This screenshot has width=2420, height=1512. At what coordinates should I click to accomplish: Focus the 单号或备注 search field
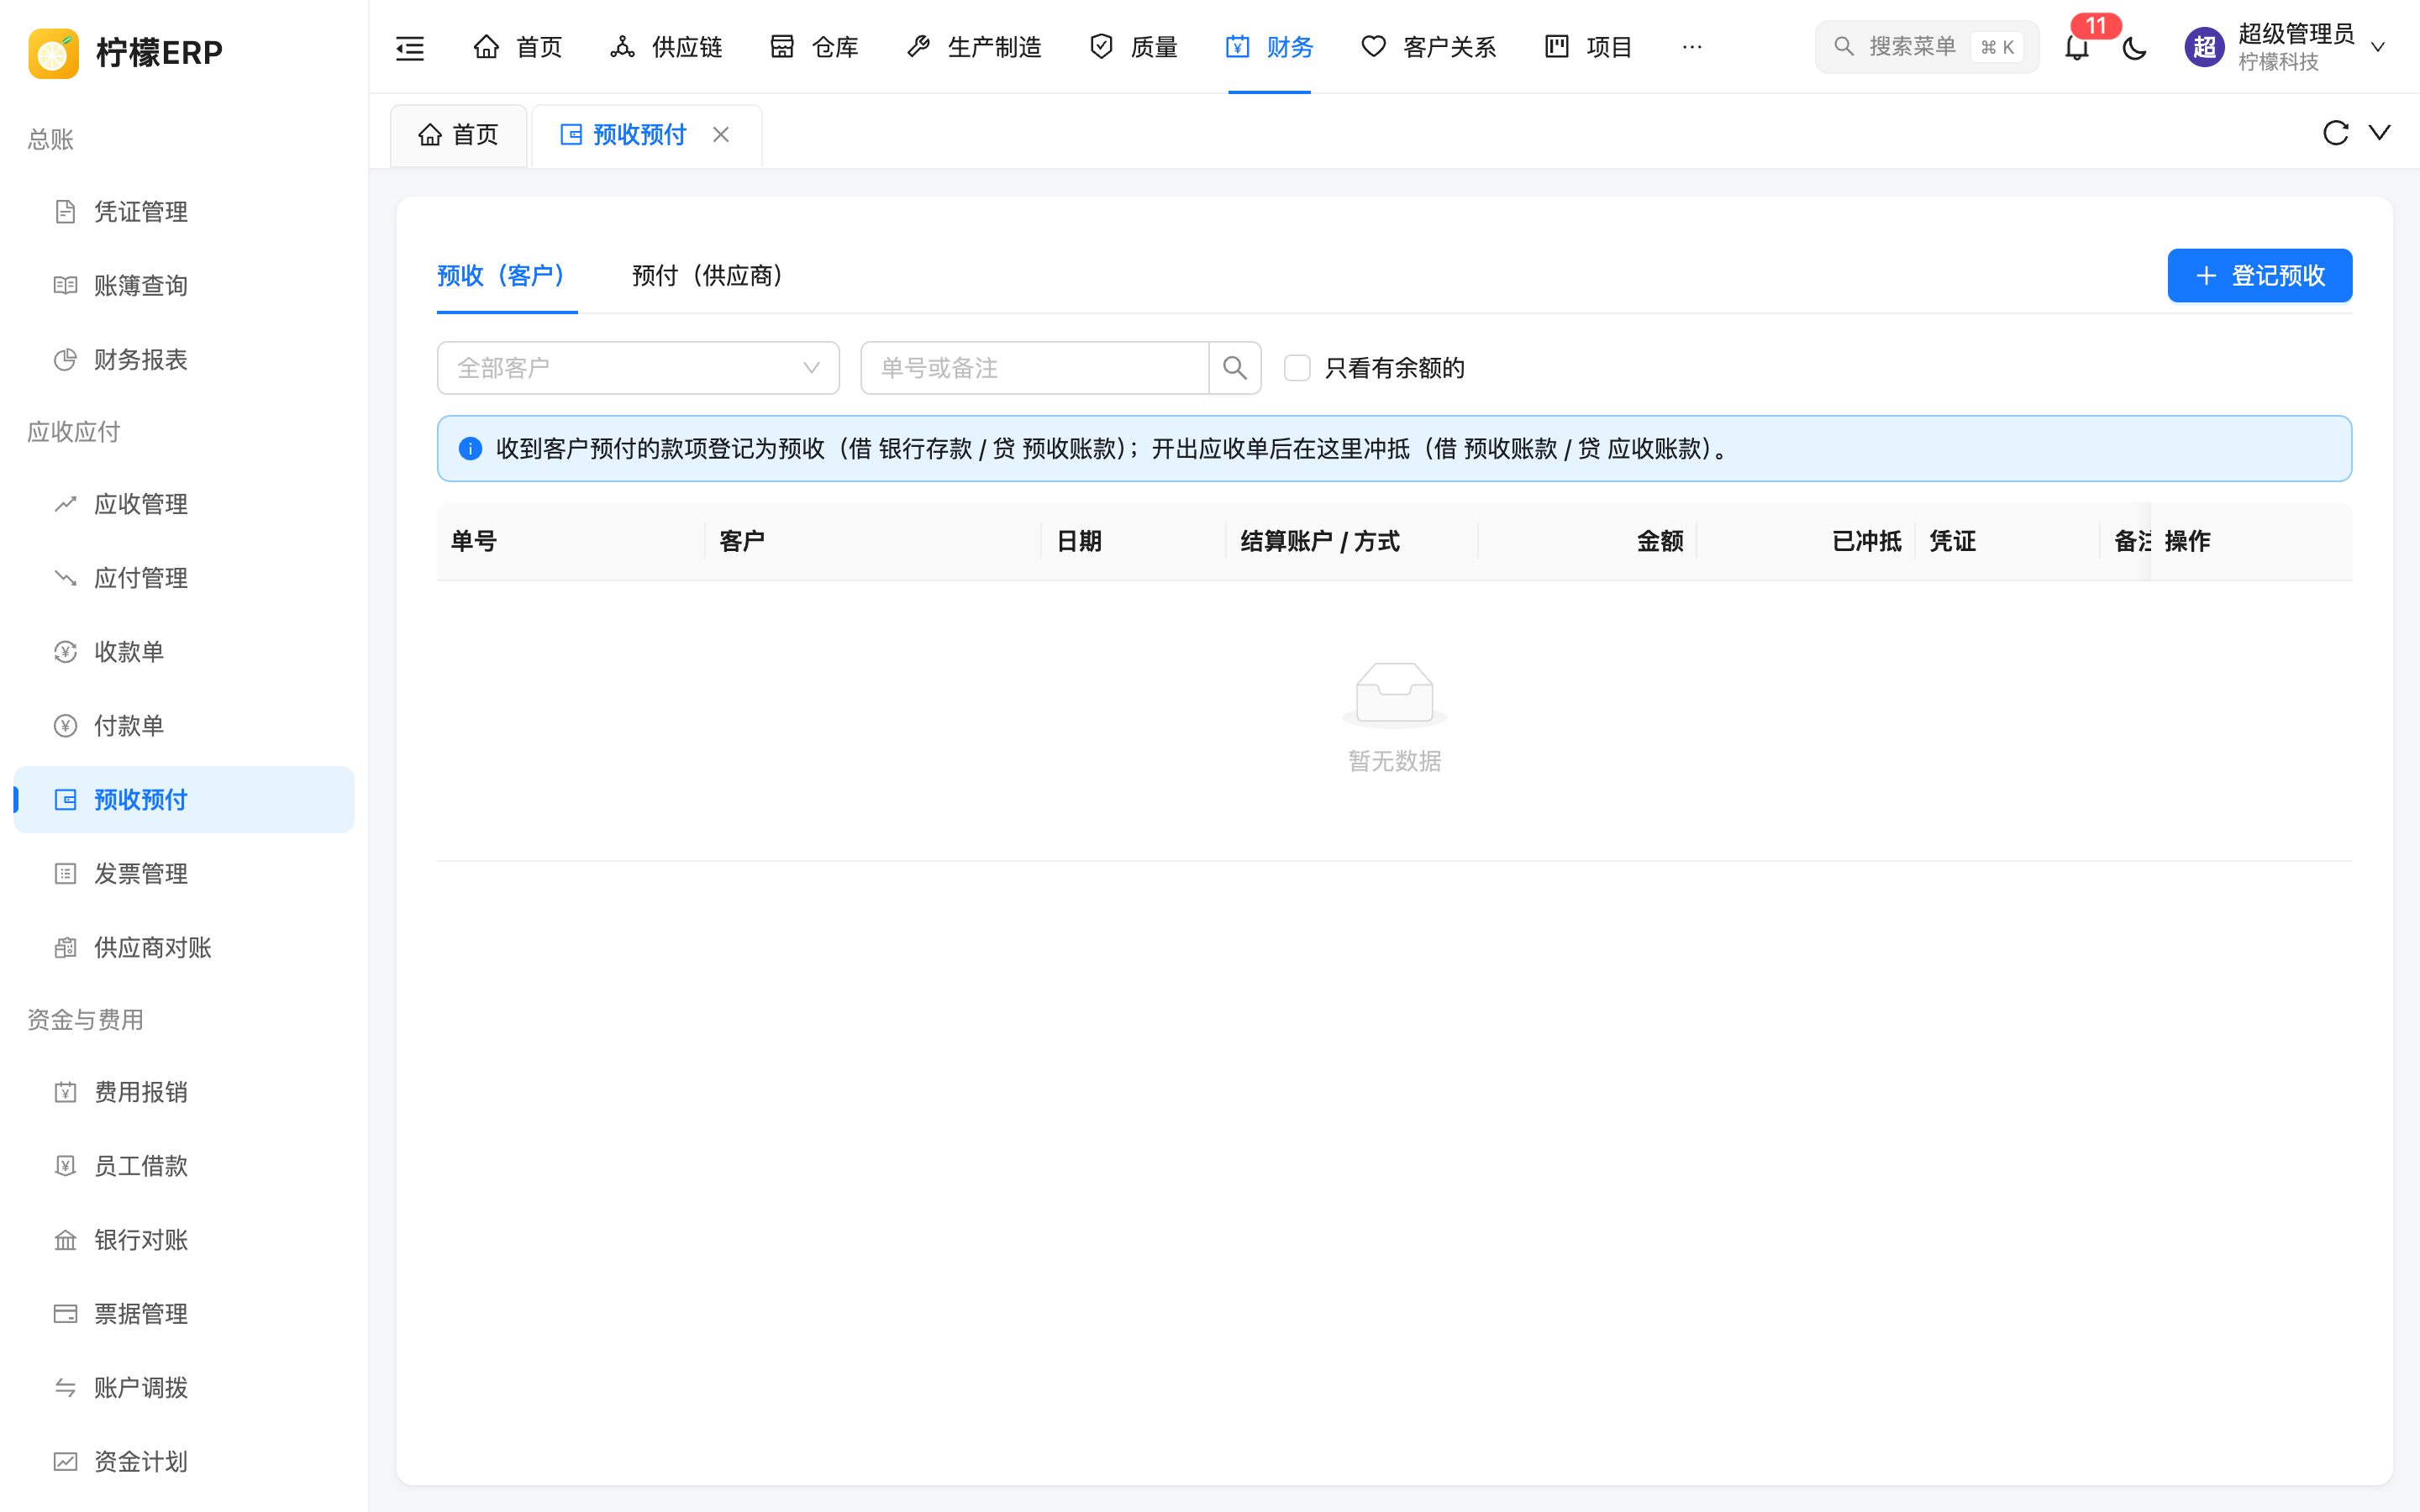click(x=1035, y=368)
